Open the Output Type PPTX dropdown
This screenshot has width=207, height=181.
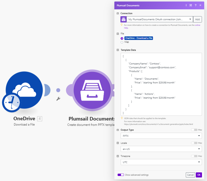click(x=161, y=136)
